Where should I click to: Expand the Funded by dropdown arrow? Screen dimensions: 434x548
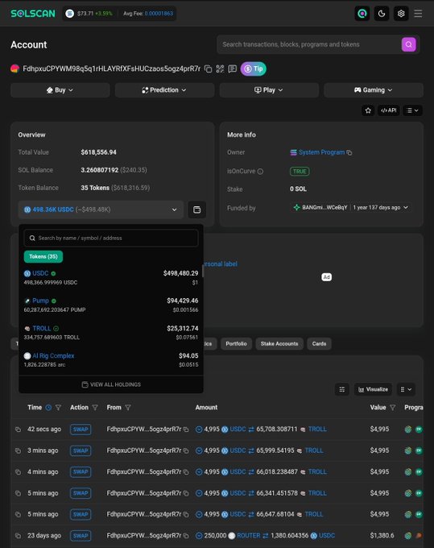pyautogui.click(x=406, y=208)
